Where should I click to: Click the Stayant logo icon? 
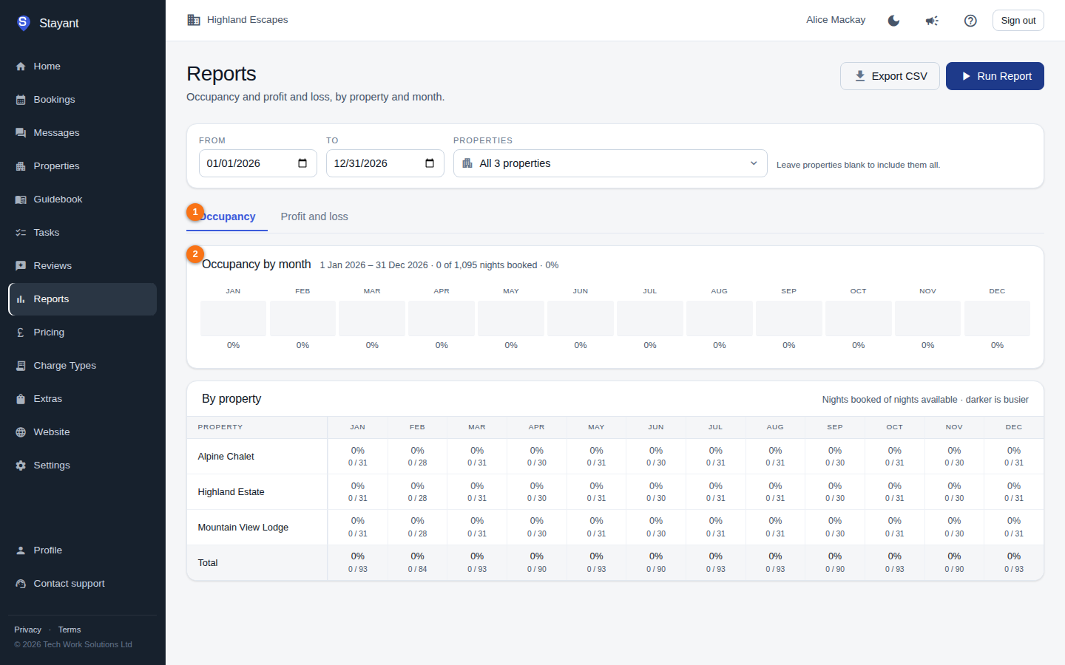[23, 23]
